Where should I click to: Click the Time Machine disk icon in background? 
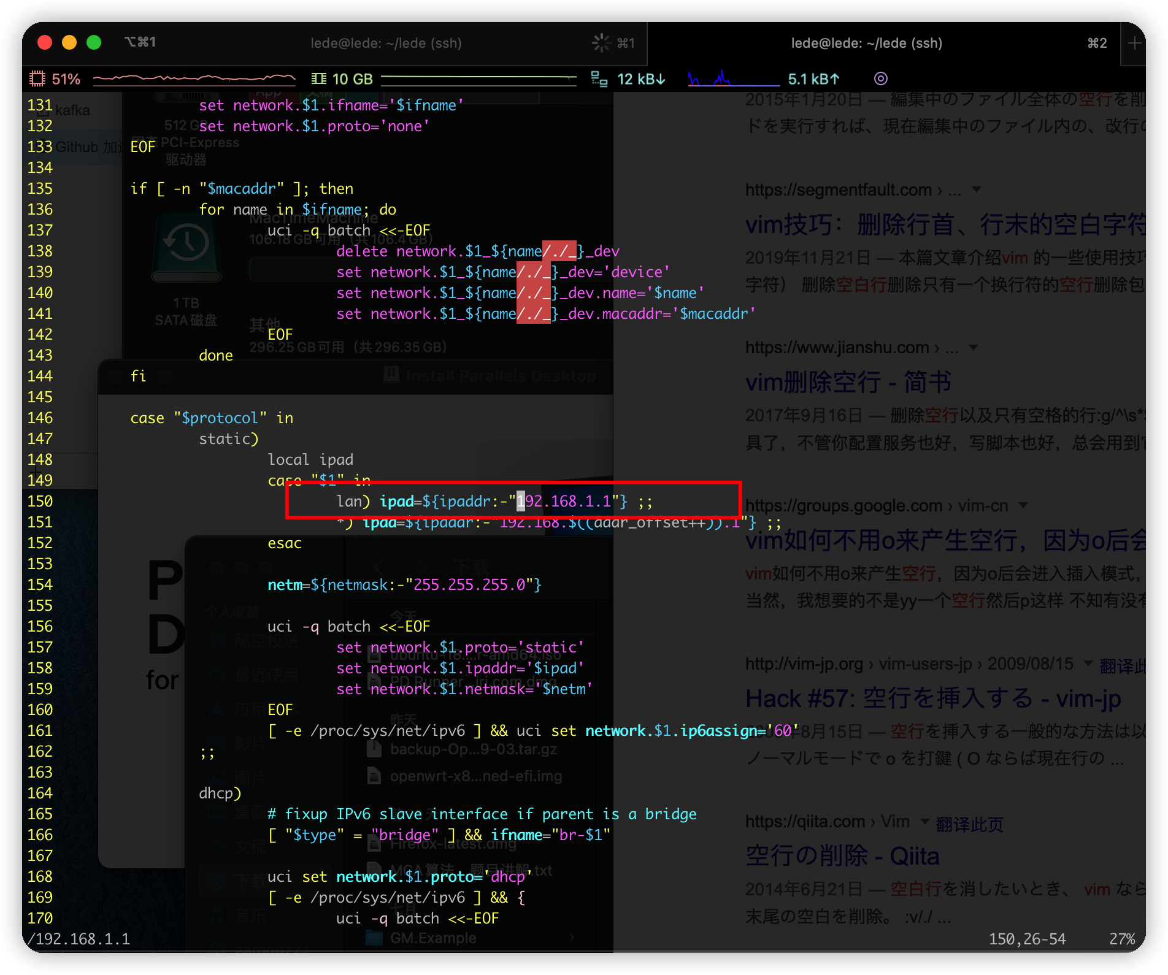186,248
